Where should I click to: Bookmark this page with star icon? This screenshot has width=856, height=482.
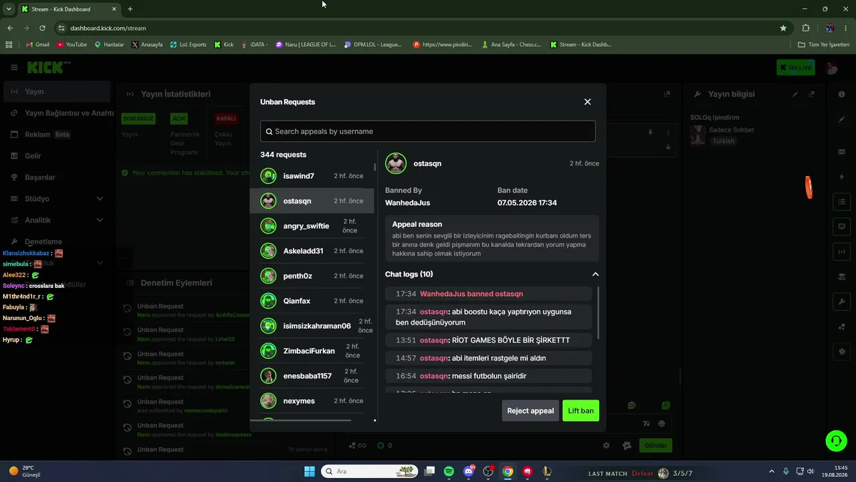[x=783, y=28]
